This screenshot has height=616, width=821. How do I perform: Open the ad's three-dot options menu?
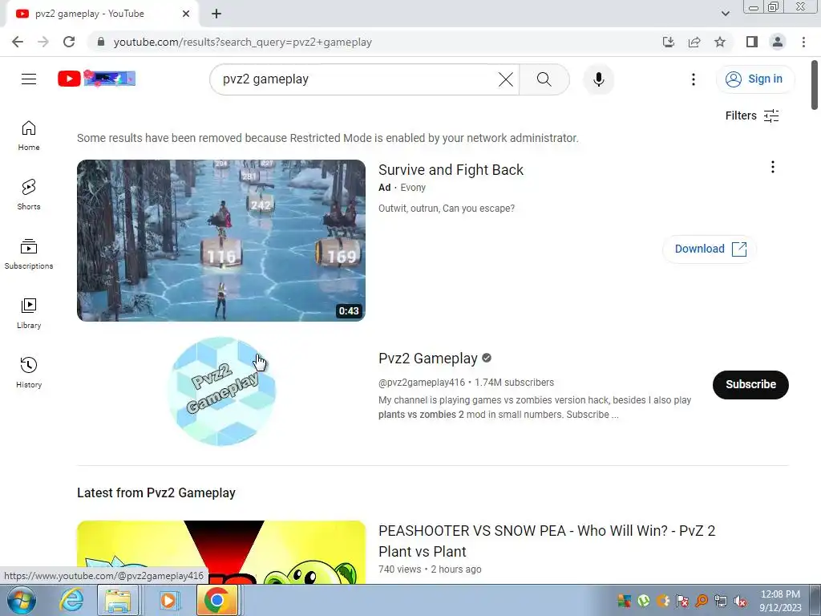coord(772,167)
